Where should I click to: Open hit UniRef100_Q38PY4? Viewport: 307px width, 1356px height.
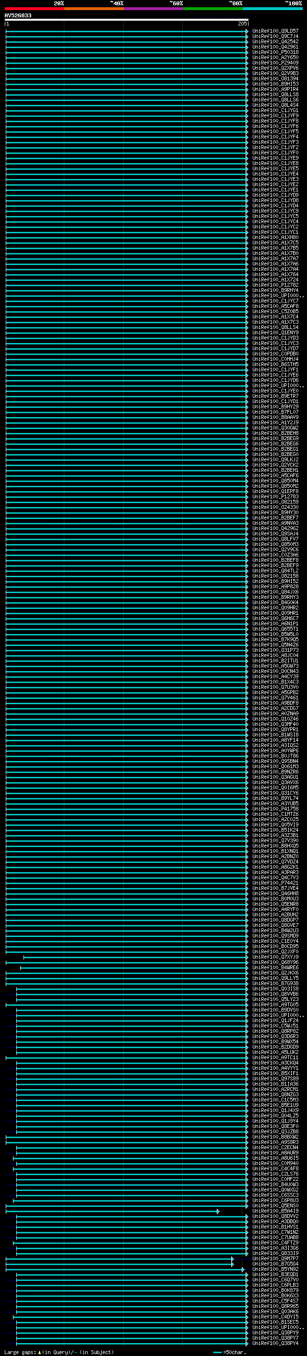pos(275,1343)
